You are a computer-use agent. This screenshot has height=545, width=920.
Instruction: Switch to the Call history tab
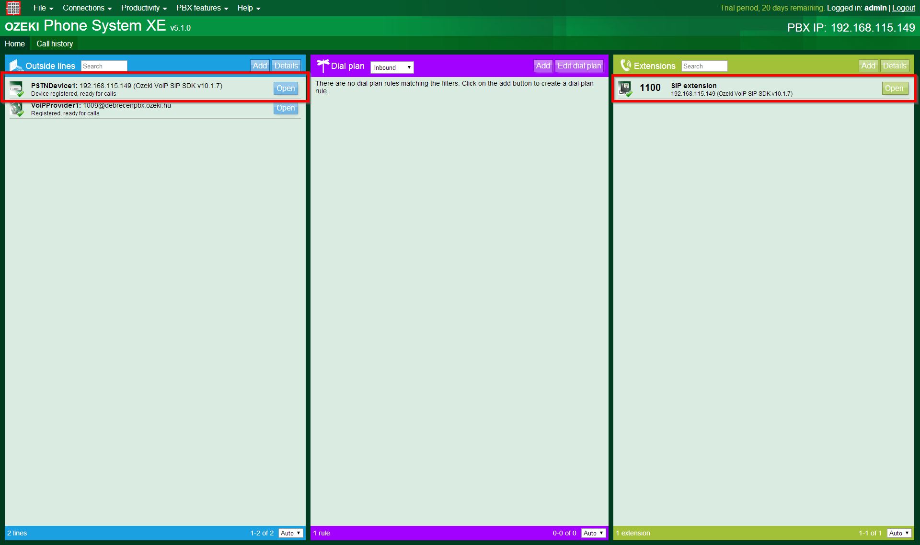tap(54, 44)
